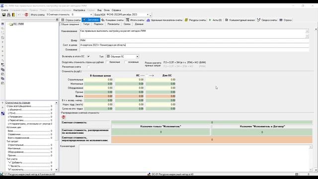Open the Настройка menu

[79, 10]
